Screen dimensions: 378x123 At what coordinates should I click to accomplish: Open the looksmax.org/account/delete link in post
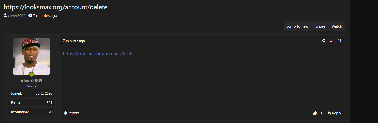point(98,54)
